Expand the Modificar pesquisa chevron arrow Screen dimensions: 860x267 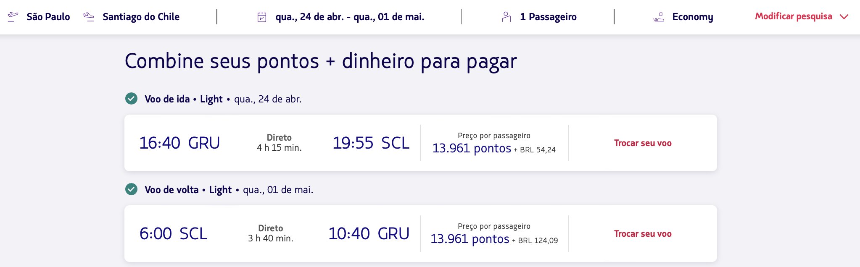844,17
